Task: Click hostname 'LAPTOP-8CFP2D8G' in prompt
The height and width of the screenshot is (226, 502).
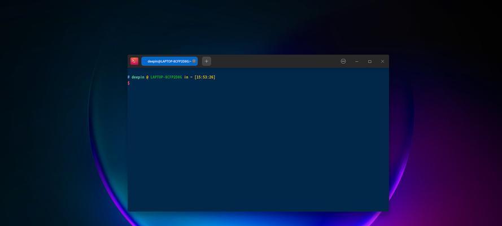Action: (166, 77)
